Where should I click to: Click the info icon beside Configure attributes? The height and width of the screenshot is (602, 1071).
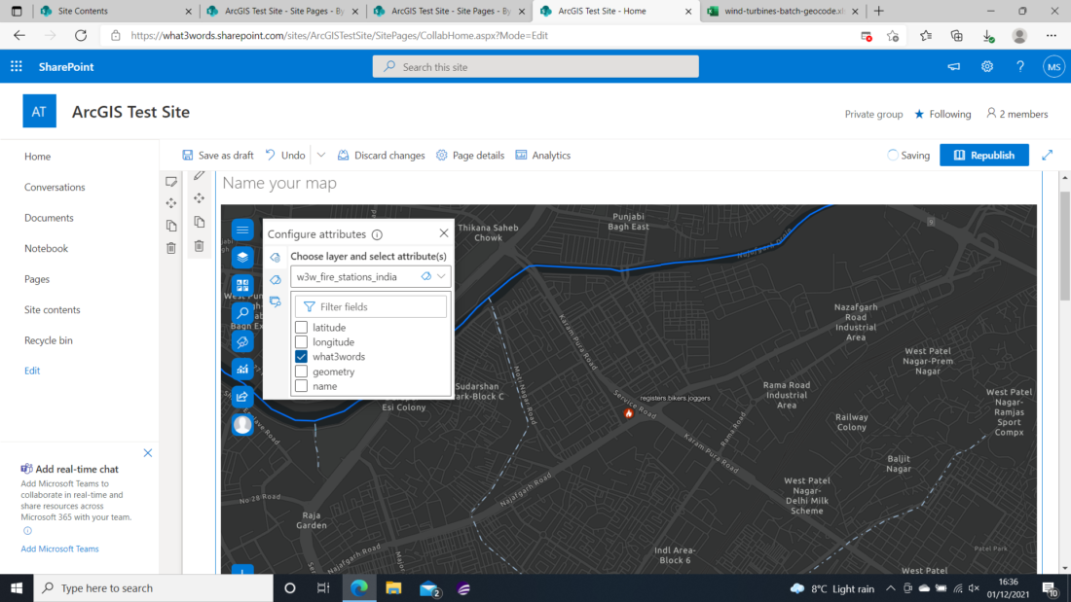tap(377, 234)
